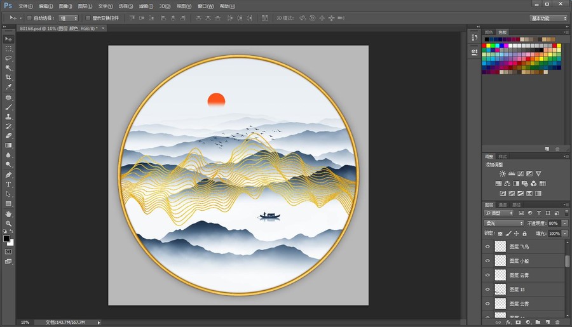This screenshot has height=327, width=572.
Task: Select the Hand tool
Action: pyautogui.click(x=8, y=214)
